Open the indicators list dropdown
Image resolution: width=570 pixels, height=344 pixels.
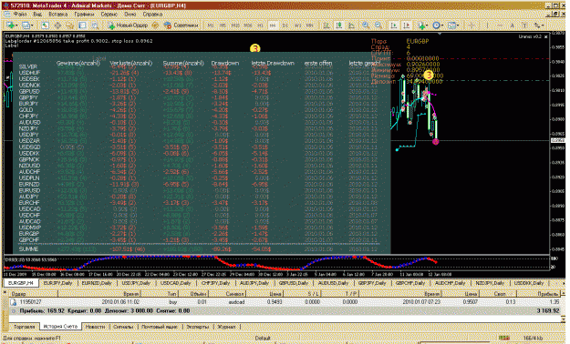(422, 25)
